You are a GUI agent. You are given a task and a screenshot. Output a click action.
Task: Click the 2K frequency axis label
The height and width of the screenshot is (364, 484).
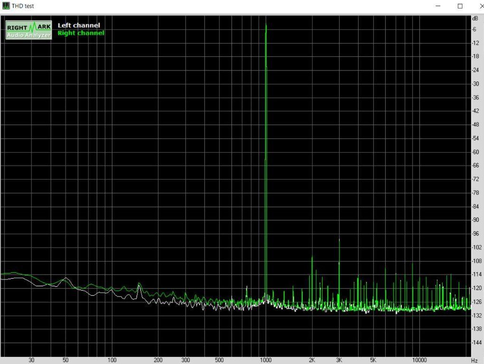coord(312,360)
